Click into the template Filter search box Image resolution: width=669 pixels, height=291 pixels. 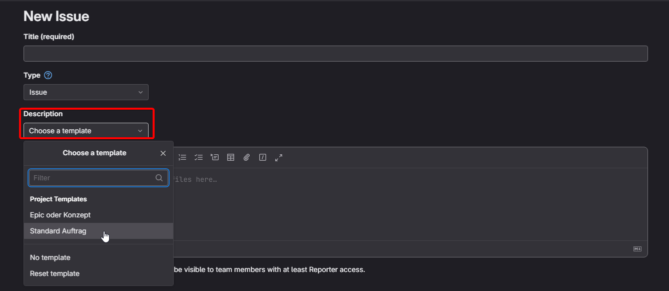(93, 178)
